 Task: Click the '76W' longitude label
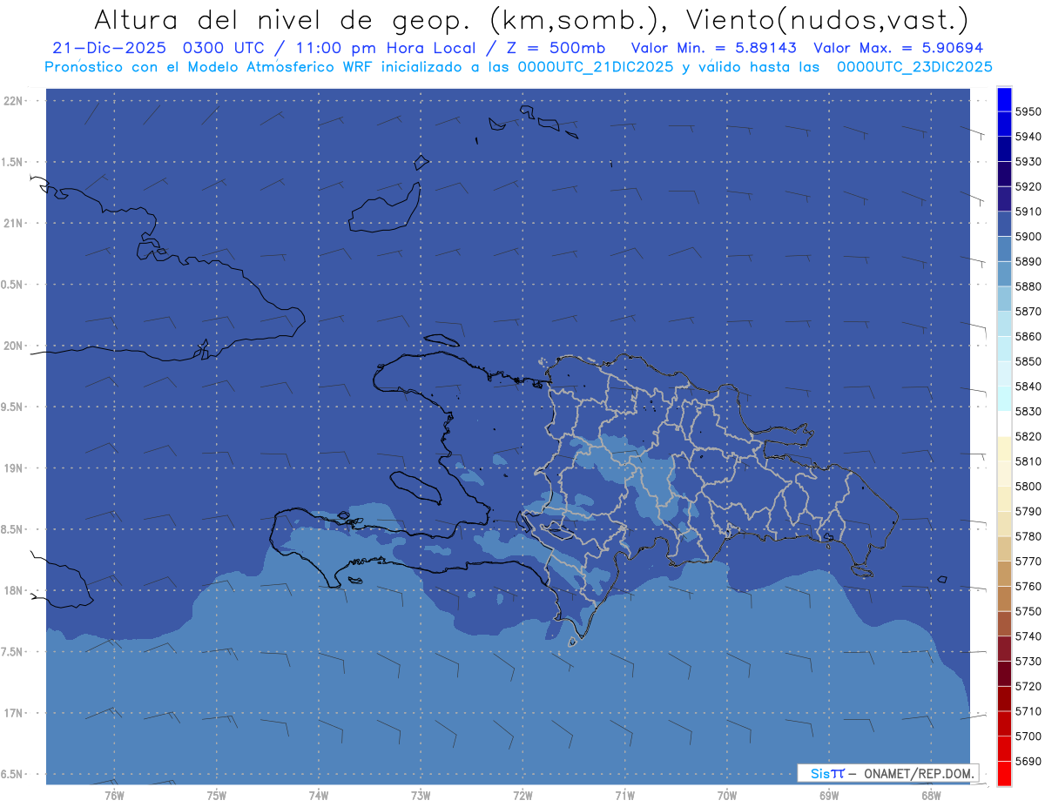click(x=114, y=796)
